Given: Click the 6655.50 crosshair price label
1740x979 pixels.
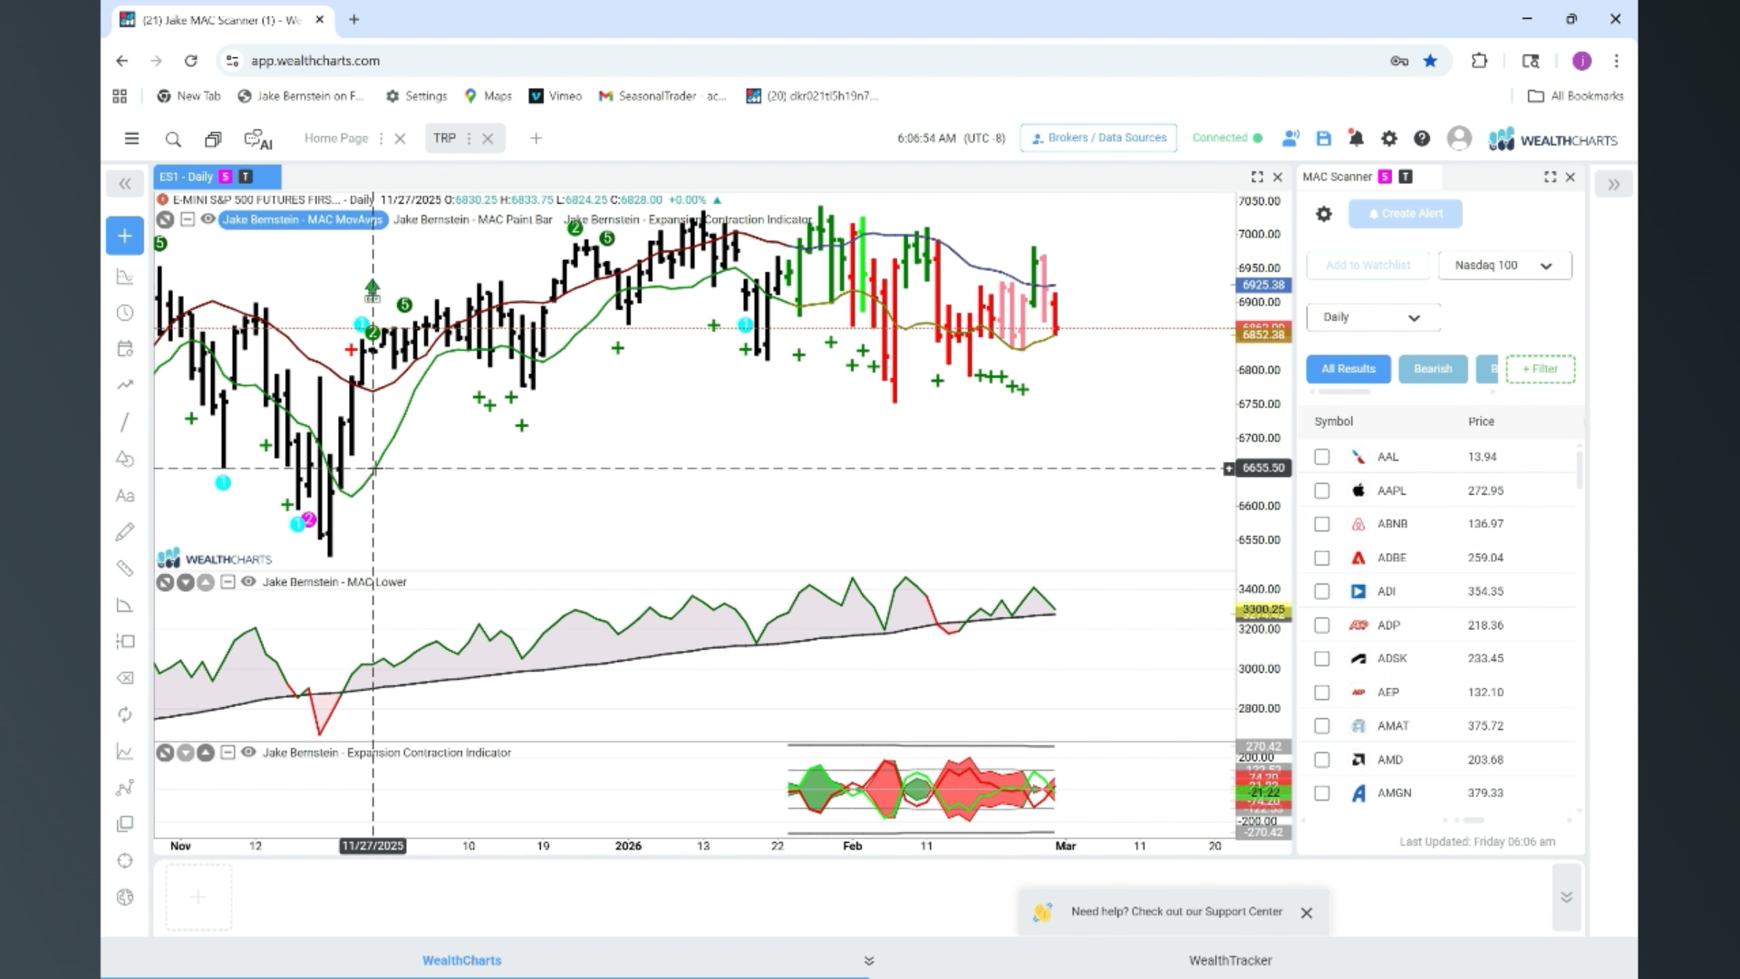Looking at the screenshot, I should [1263, 468].
